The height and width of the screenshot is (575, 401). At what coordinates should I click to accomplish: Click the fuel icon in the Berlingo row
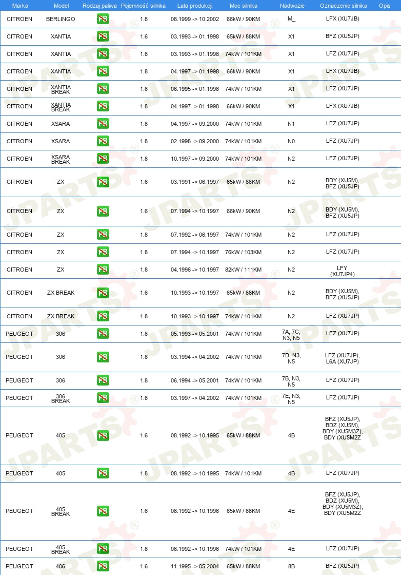point(103,18)
